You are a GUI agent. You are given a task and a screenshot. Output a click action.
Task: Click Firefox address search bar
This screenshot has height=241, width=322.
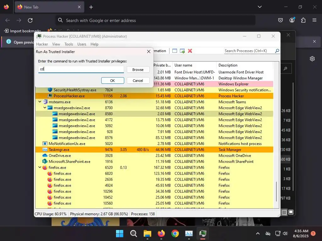pos(155,20)
